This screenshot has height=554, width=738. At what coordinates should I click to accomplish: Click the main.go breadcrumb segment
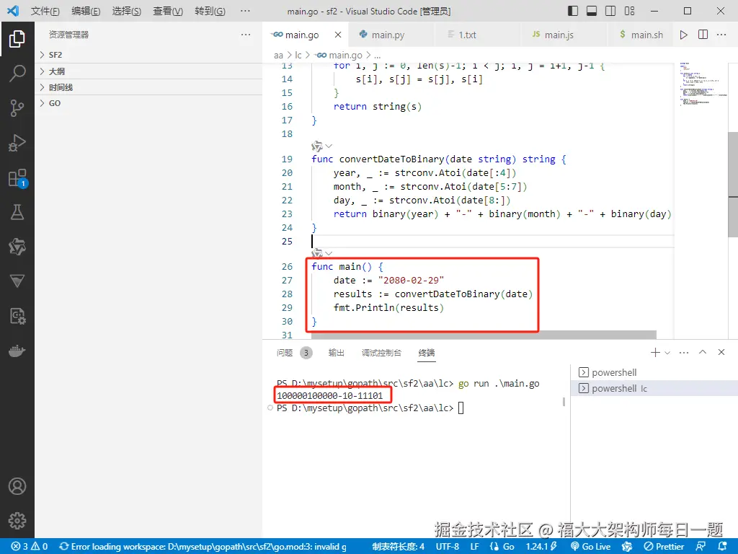(x=339, y=55)
